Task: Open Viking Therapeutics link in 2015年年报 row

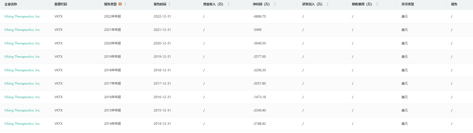Action: [x=22, y=110]
